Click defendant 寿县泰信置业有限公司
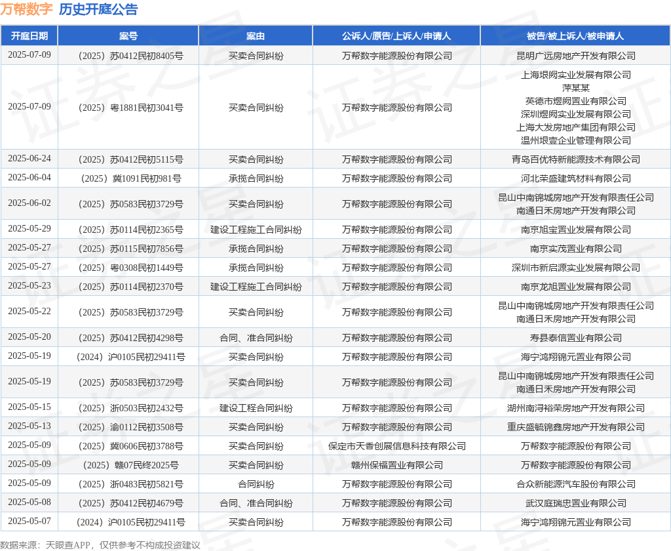Viewport: 671px width, 551px height. [x=575, y=338]
